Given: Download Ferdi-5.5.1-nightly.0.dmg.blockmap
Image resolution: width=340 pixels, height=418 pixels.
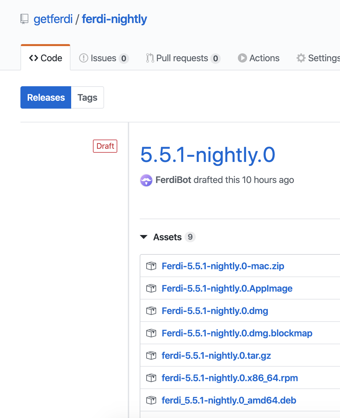Looking at the screenshot, I should [x=237, y=333].
